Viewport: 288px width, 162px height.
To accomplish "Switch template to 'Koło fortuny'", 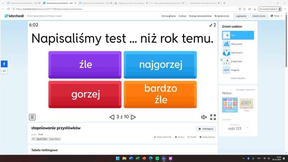I will (x=238, y=53).
